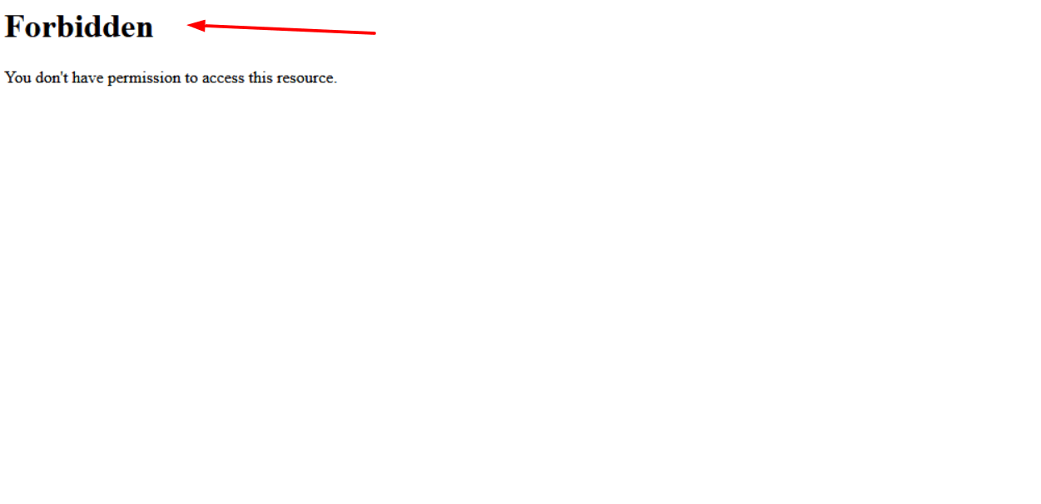Click the word "resource" in the message
This screenshot has height=504, width=1041.
(305, 79)
